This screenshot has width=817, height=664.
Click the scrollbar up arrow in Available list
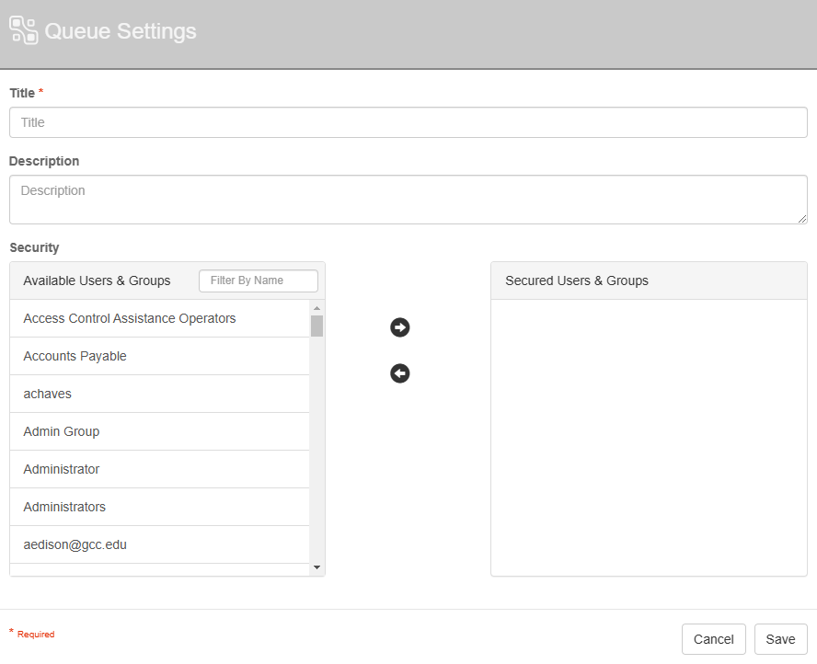(x=316, y=308)
